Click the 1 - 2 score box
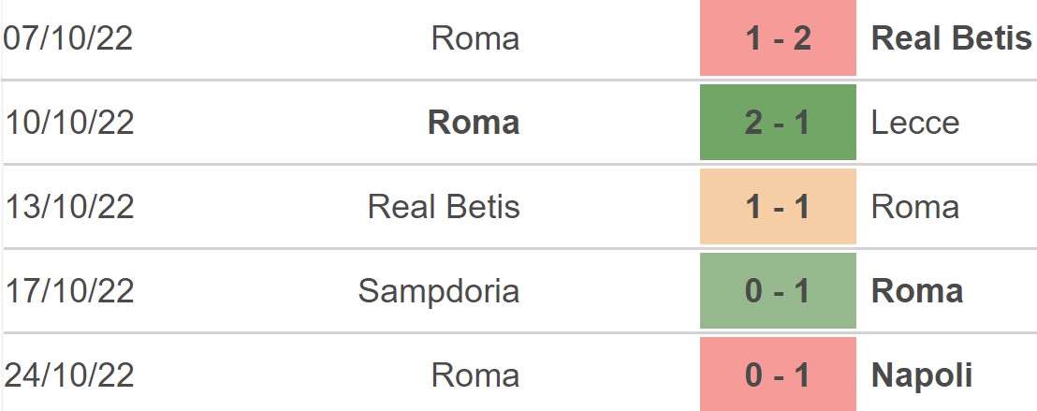This screenshot has height=411, width=1037. click(x=778, y=37)
